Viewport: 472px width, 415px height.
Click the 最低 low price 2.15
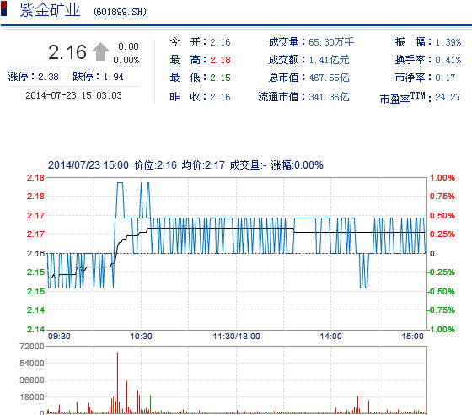(x=220, y=78)
